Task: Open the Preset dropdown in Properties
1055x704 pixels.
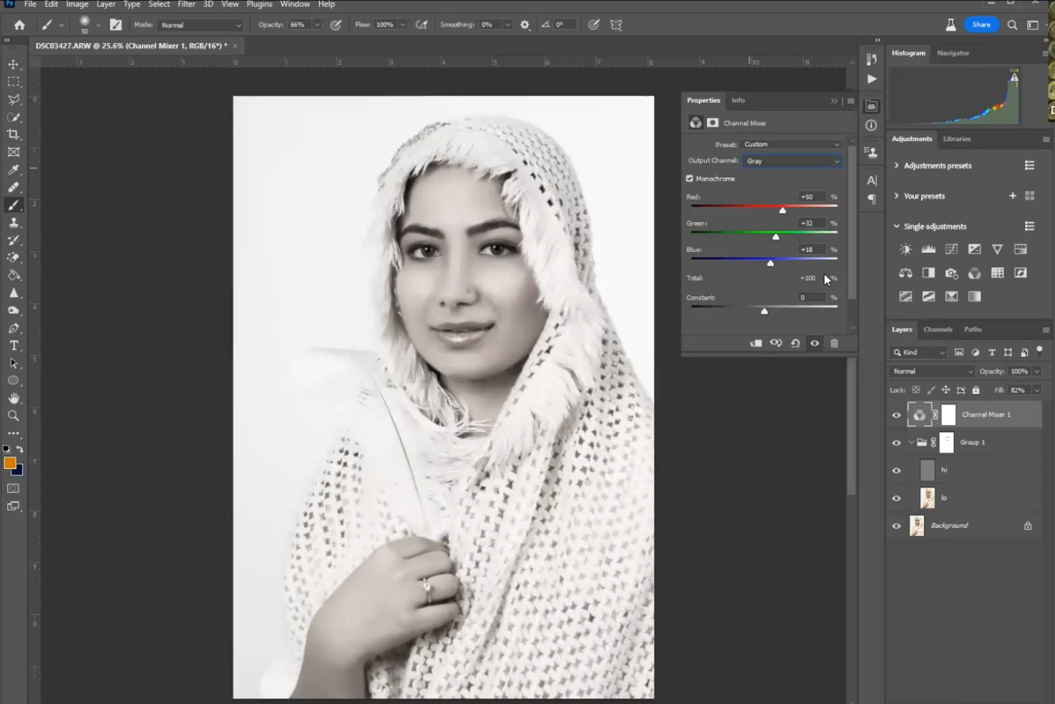Action: pyautogui.click(x=791, y=144)
